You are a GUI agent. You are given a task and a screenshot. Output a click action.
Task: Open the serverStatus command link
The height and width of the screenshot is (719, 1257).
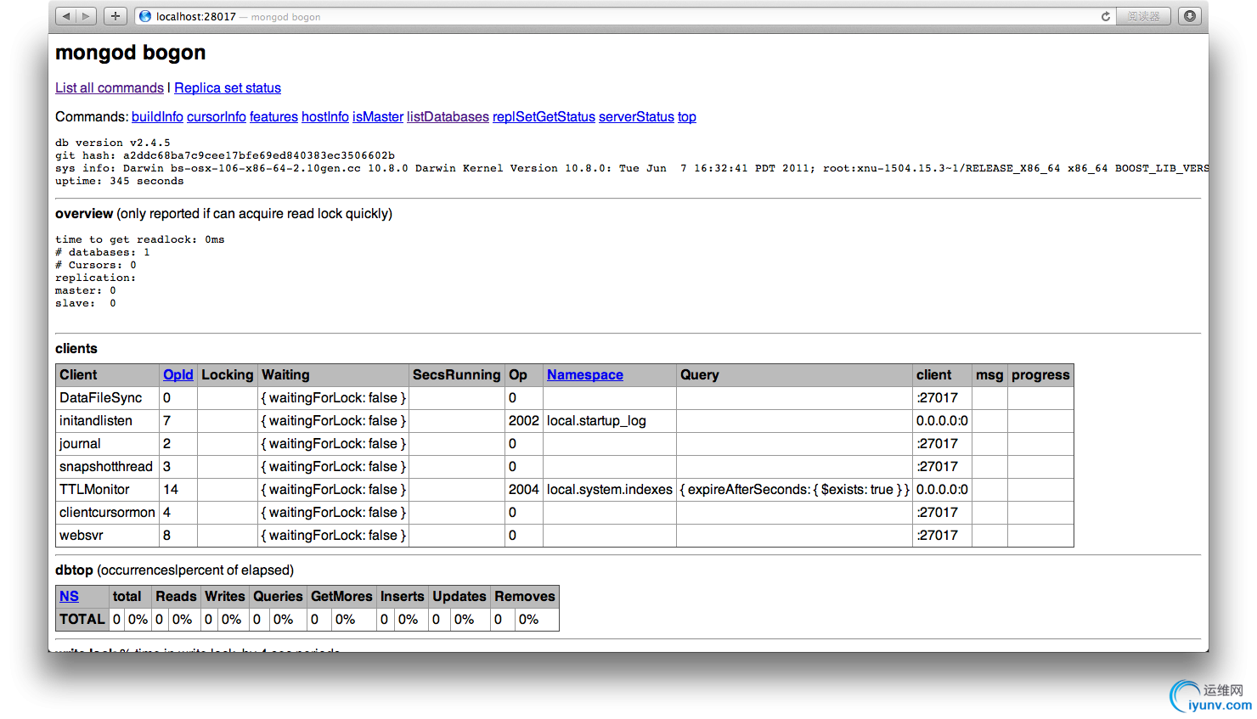[x=636, y=116]
